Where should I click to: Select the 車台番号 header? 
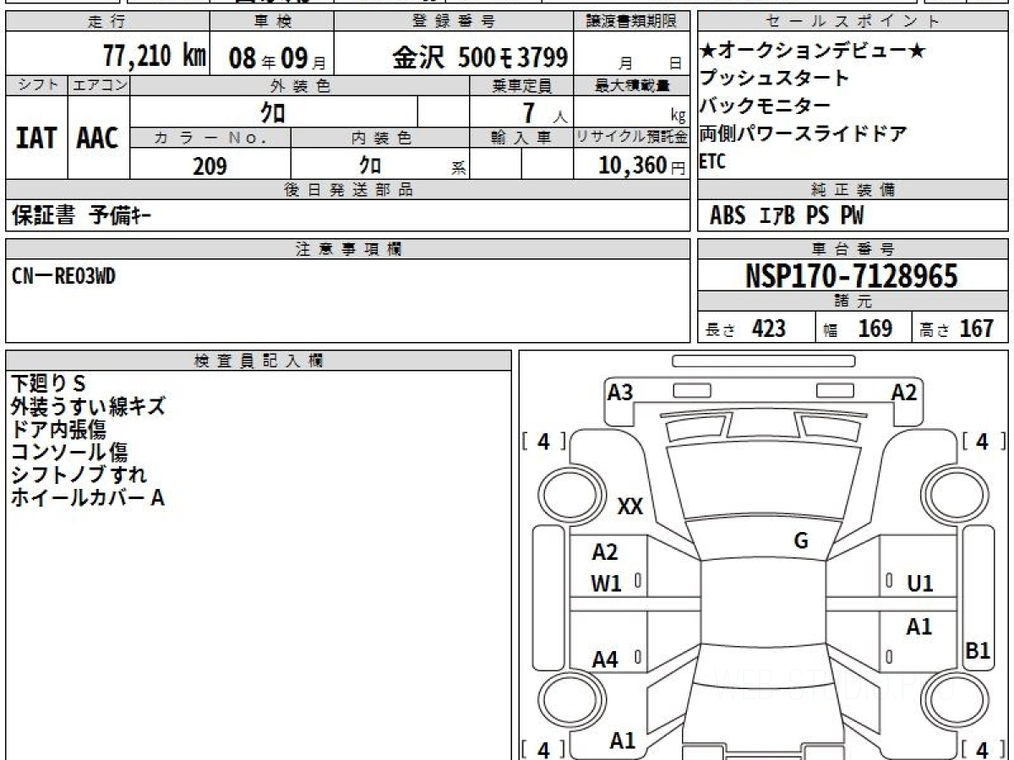853,249
